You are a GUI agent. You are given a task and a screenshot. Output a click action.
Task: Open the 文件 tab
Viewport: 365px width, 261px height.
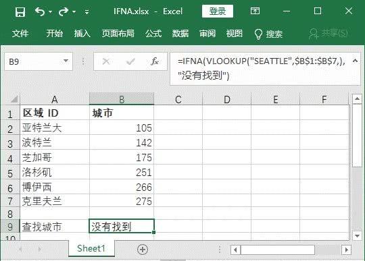point(20,34)
